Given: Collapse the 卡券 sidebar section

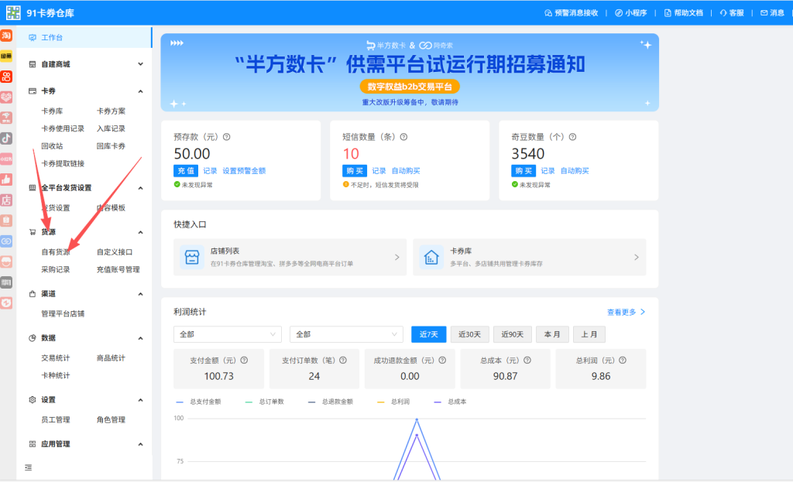Looking at the screenshot, I should pos(140,91).
